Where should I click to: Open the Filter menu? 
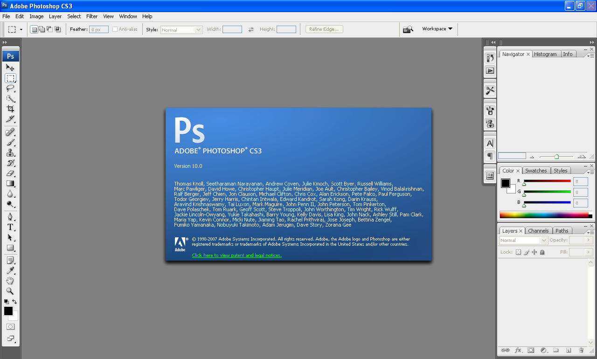(x=92, y=16)
